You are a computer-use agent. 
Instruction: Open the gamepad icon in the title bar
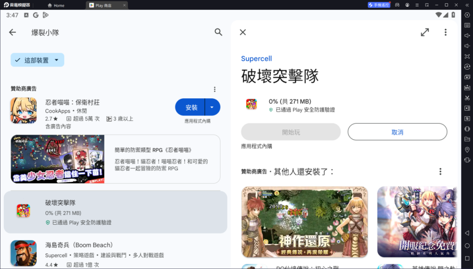(x=398, y=5)
